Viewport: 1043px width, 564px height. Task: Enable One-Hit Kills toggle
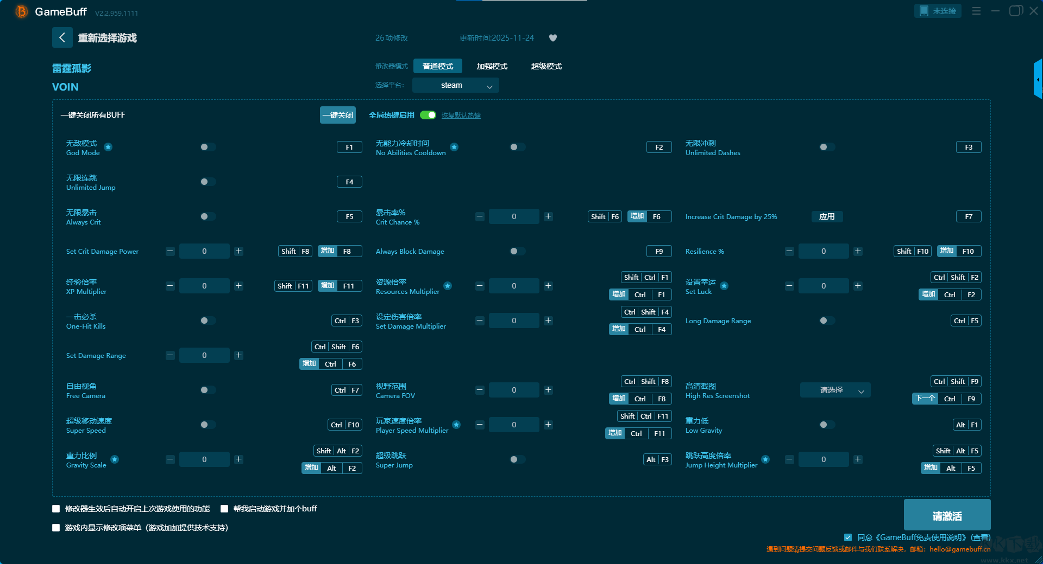[208, 321]
